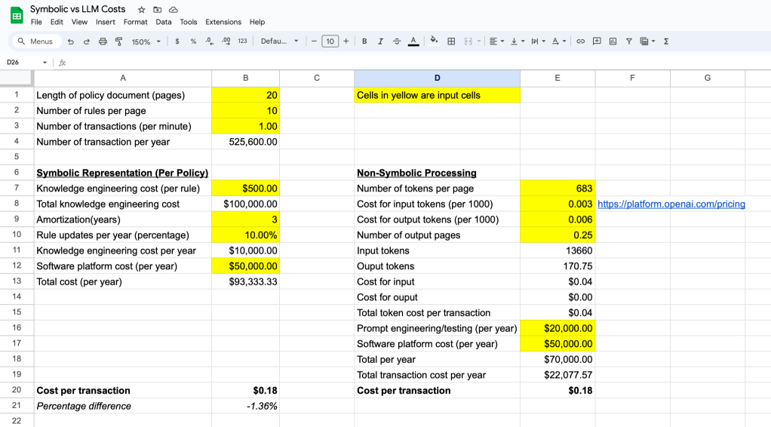Open the Extensions menu
The height and width of the screenshot is (427, 771).
(223, 22)
